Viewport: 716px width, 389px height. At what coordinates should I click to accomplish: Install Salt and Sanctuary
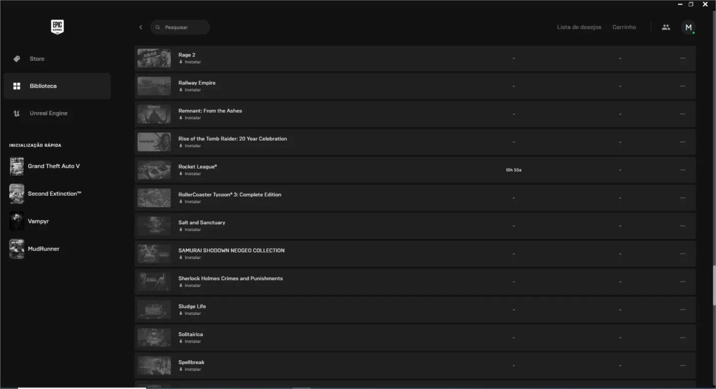coord(190,230)
